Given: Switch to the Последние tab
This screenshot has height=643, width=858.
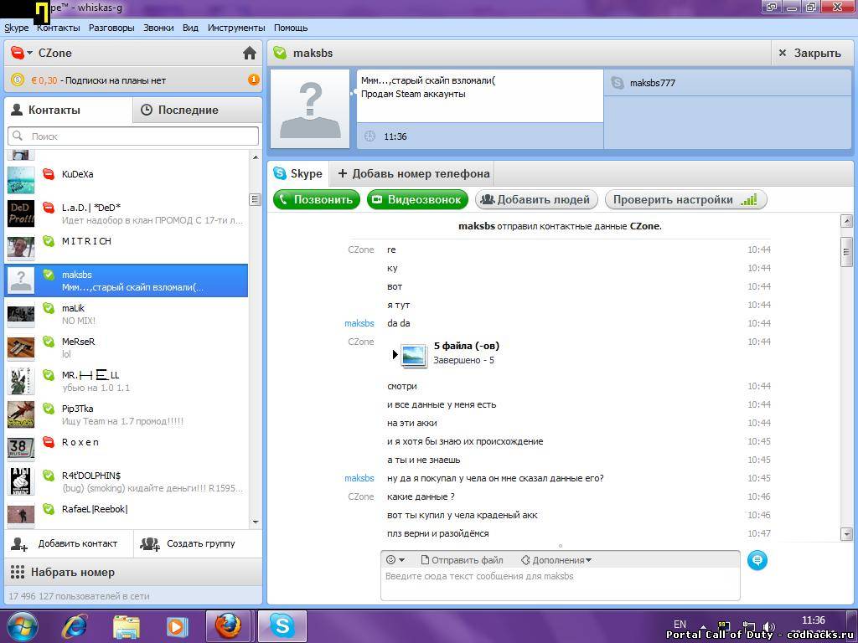Looking at the screenshot, I should click(198, 110).
